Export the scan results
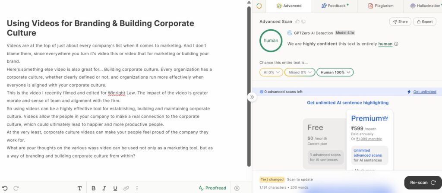 tap(425, 22)
